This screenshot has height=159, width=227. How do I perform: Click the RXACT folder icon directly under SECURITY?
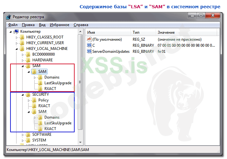[x=34, y=106]
